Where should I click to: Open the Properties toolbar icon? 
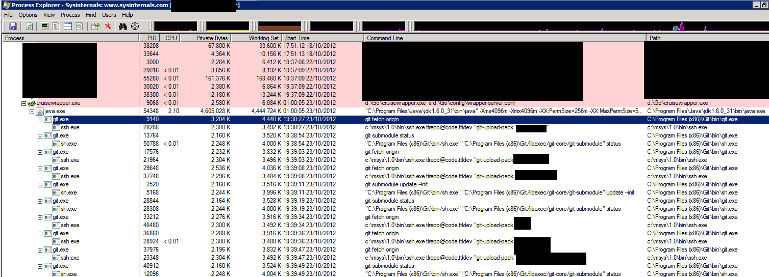(x=95, y=26)
